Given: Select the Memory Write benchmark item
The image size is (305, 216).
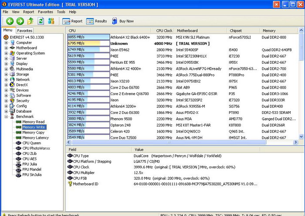Looking at the screenshot, I should click(34, 127).
